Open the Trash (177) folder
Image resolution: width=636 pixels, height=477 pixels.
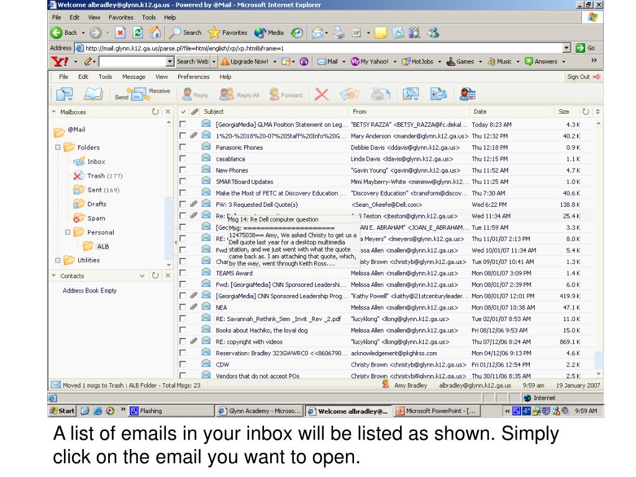pyautogui.click(x=104, y=176)
